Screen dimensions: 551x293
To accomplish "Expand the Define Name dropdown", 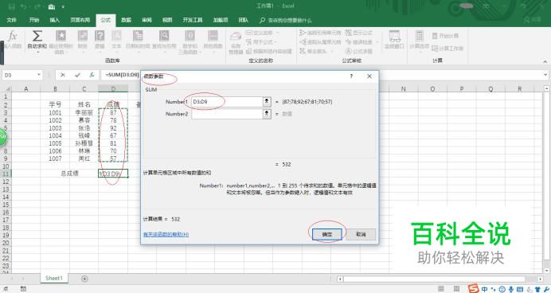I will click(279, 33).
